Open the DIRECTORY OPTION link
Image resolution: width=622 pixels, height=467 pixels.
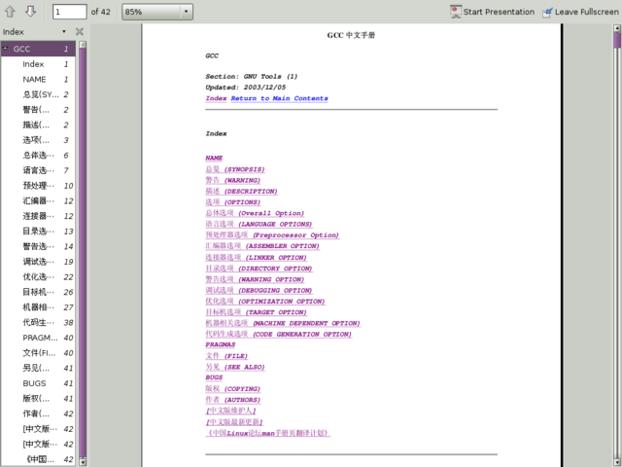[259, 269]
